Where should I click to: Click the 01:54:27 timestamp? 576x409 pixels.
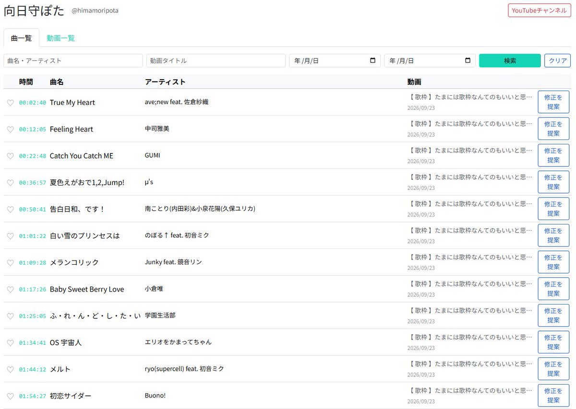point(33,396)
